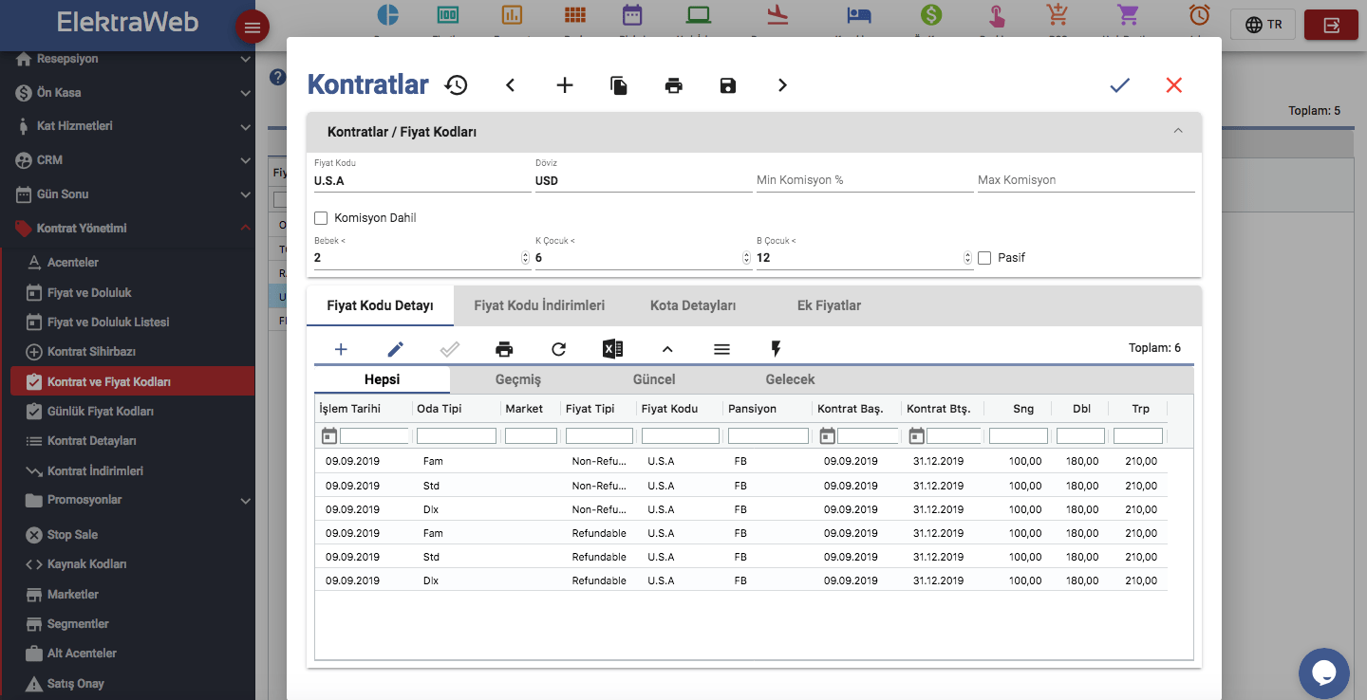This screenshot has width=1367, height=700.
Task: Add a new contract with the header plus icon
Action: coord(565,85)
